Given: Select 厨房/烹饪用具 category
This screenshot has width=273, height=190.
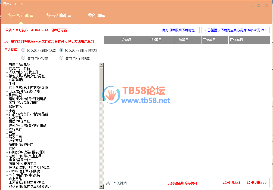Looking at the screenshot, I should (x=20, y=122).
